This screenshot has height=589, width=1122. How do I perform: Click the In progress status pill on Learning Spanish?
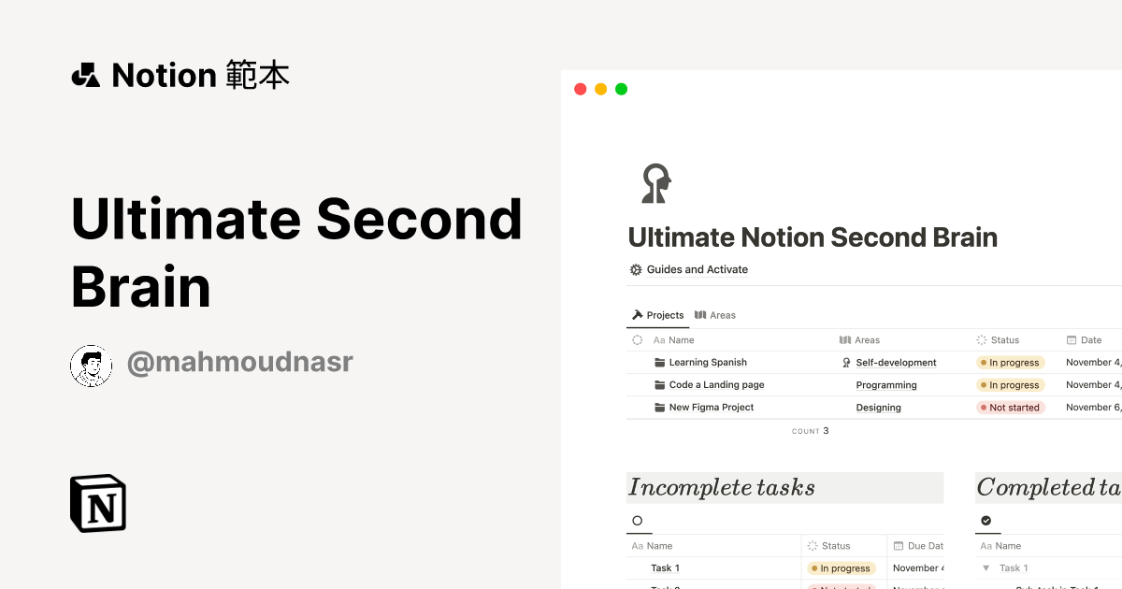(x=1010, y=362)
